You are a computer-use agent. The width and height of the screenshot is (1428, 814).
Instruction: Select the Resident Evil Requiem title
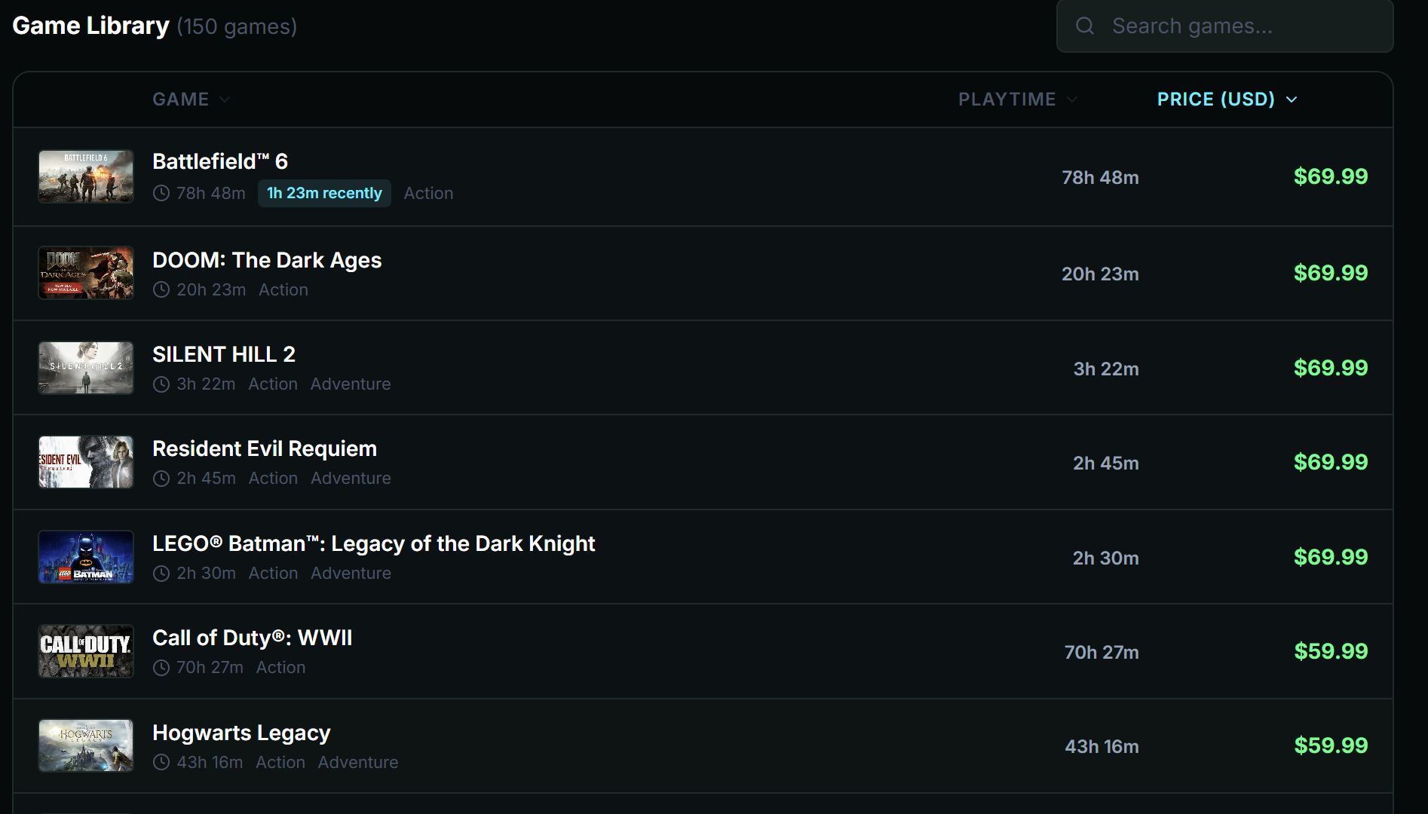pyautogui.click(x=265, y=448)
